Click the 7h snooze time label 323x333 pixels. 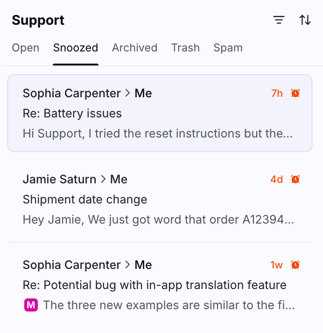[277, 93]
